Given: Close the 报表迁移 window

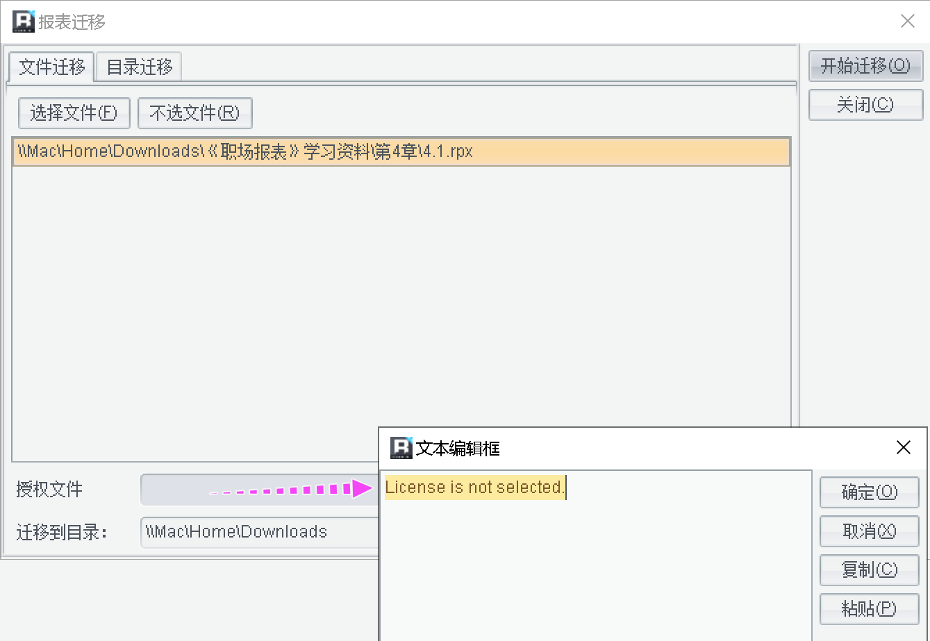Looking at the screenshot, I should coord(908,22).
